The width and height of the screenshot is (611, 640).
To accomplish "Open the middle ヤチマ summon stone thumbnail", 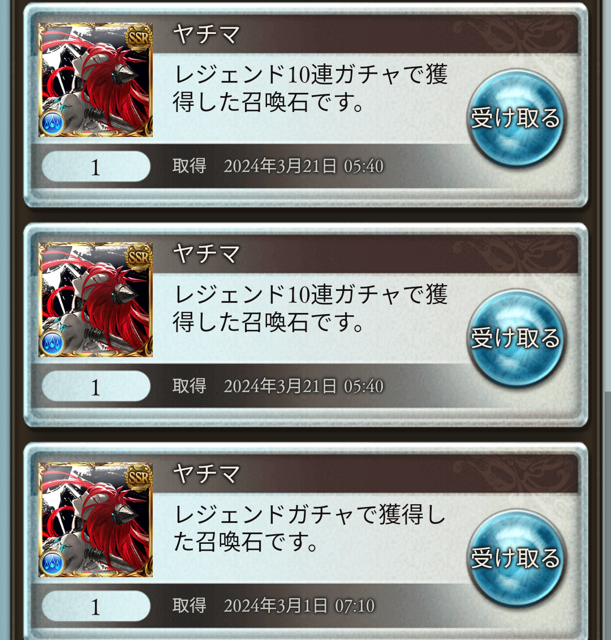I will 96,299.
